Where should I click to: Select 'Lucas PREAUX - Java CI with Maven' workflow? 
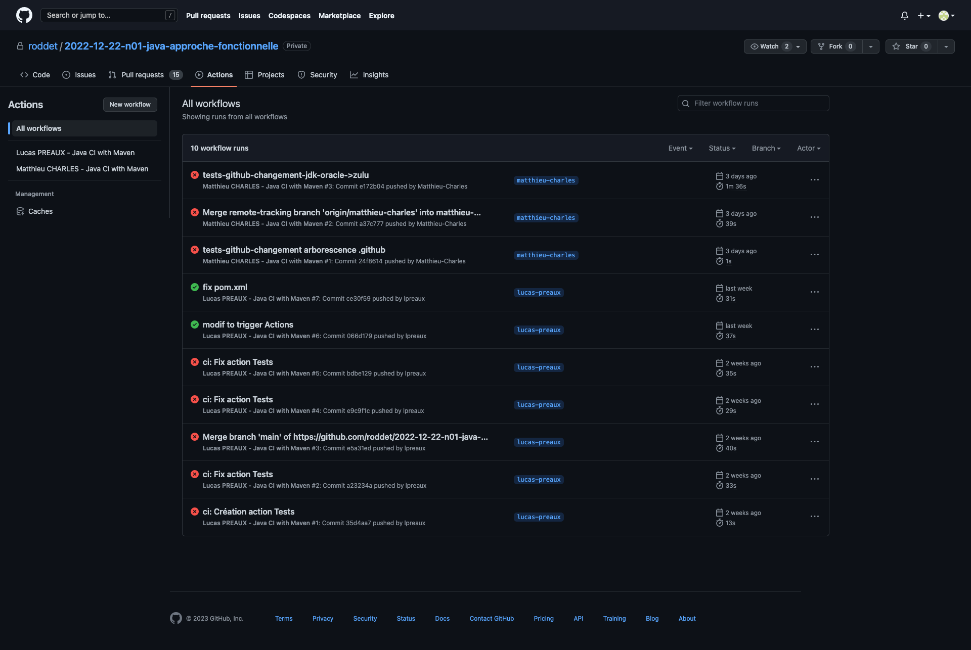click(x=75, y=153)
